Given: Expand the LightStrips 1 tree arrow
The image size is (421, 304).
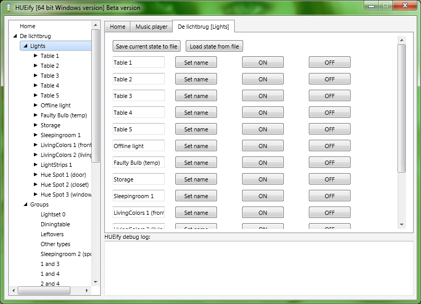Looking at the screenshot, I should (x=35, y=164).
